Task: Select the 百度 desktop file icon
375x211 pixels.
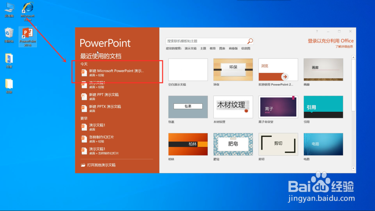Action: point(9,61)
